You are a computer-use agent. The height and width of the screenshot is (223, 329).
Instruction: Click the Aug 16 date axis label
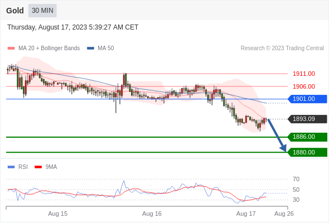tap(152, 214)
